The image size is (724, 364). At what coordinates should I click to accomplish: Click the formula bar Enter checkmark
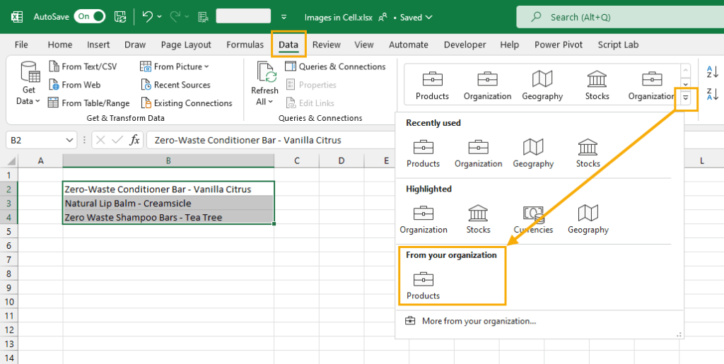point(117,140)
